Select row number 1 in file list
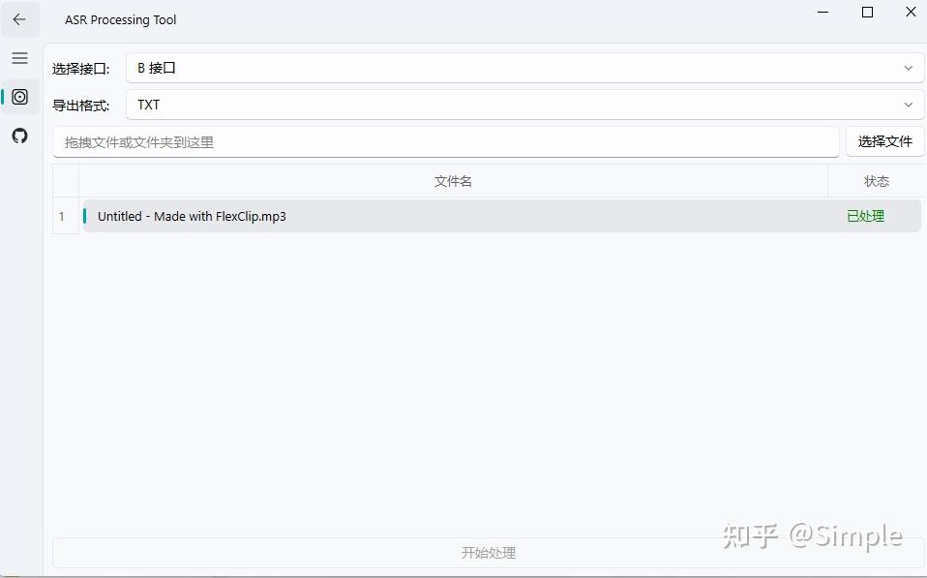 click(64, 216)
